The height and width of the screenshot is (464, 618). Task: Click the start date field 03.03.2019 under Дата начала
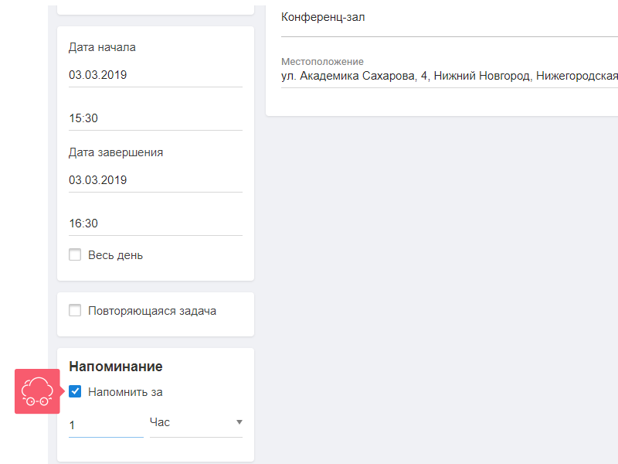point(155,75)
